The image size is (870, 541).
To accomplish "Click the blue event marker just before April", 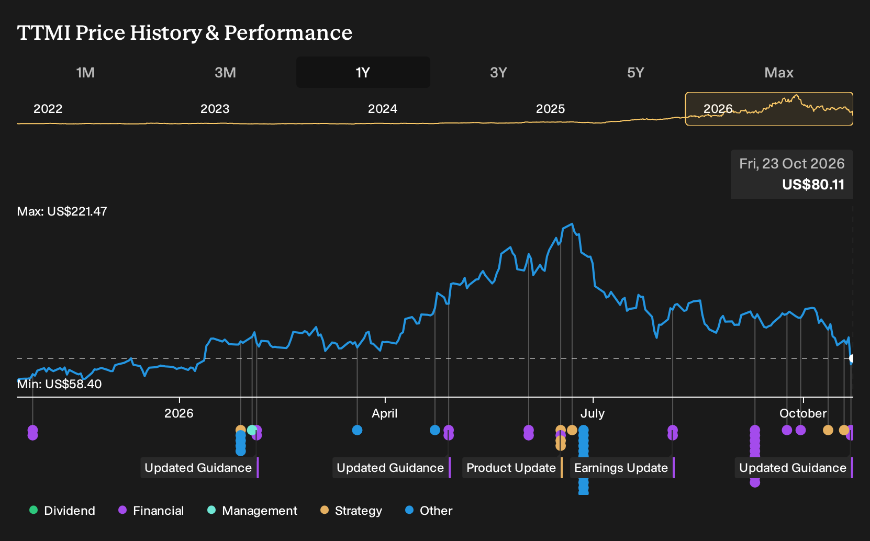I will click(358, 430).
